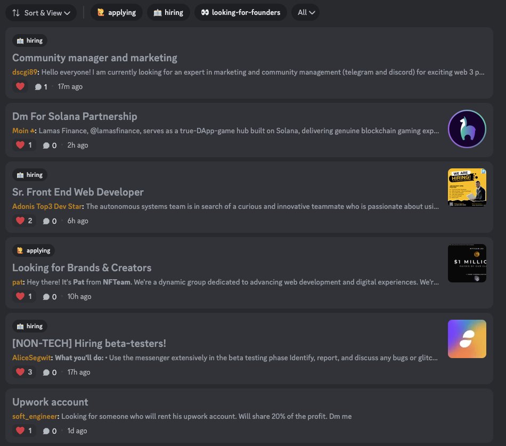Toggle the hiring tag filter
Viewport: 506px width, 446px height.
click(168, 12)
